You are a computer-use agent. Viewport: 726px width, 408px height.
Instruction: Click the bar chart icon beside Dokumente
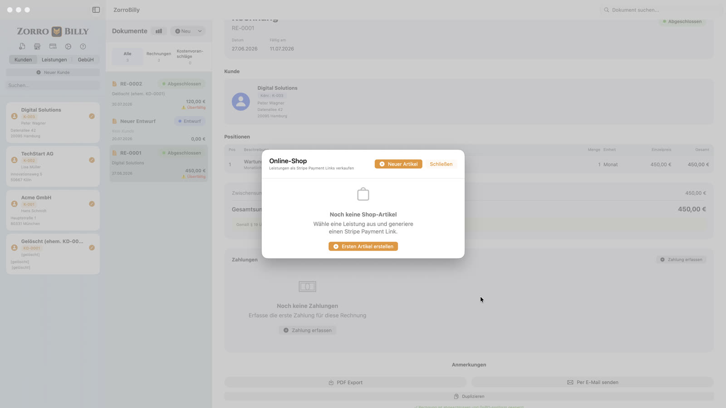click(159, 31)
